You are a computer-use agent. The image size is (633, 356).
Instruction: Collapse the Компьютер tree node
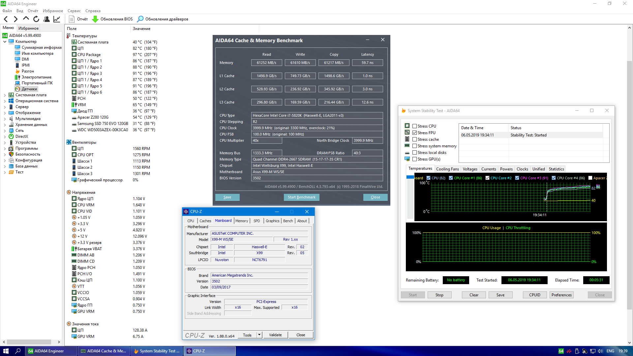coord(5,42)
